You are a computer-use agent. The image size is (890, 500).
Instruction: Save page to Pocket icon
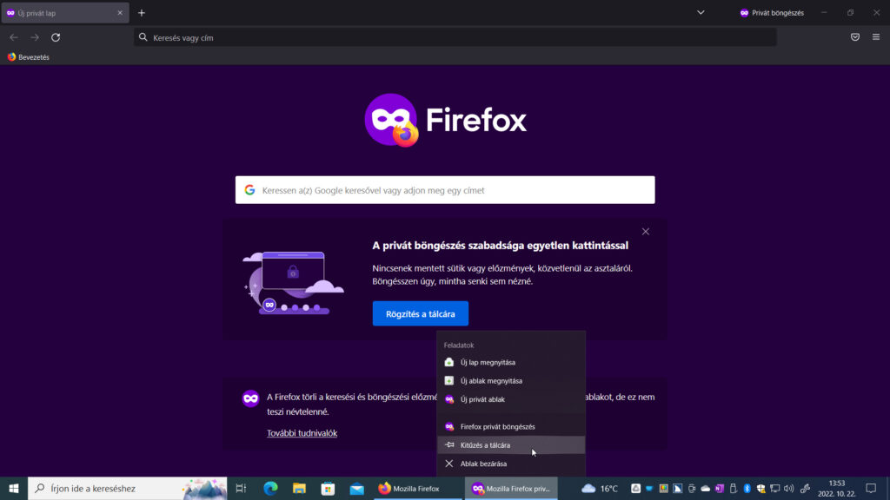(855, 37)
